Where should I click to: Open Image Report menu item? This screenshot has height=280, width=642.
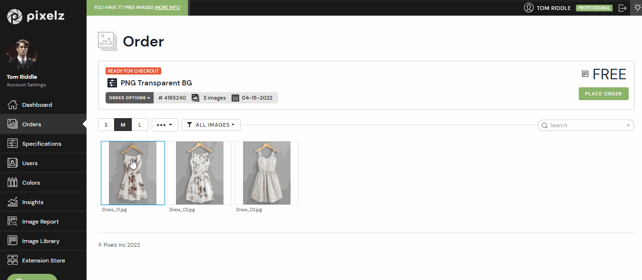(43, 221)
